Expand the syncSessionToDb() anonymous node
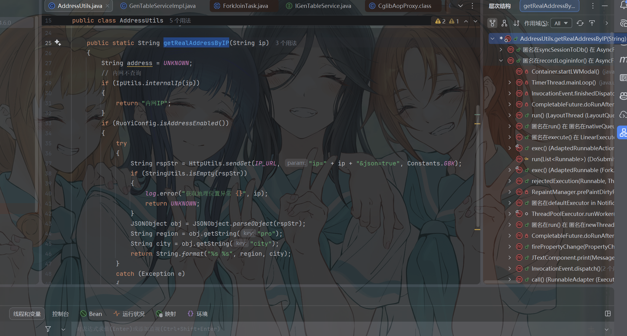 pyautogui.click(x=501, y=50)
